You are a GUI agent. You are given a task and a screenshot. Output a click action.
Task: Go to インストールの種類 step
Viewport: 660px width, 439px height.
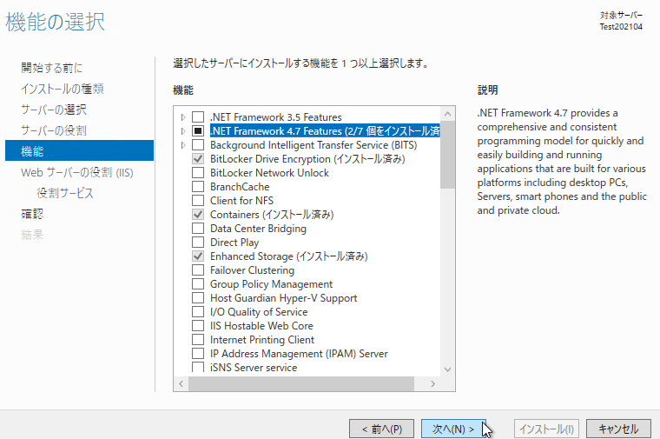click(63, 89)
